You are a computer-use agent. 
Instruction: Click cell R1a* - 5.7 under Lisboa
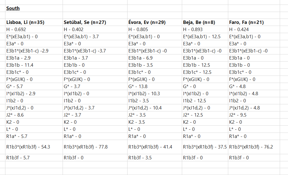[34, 136]
